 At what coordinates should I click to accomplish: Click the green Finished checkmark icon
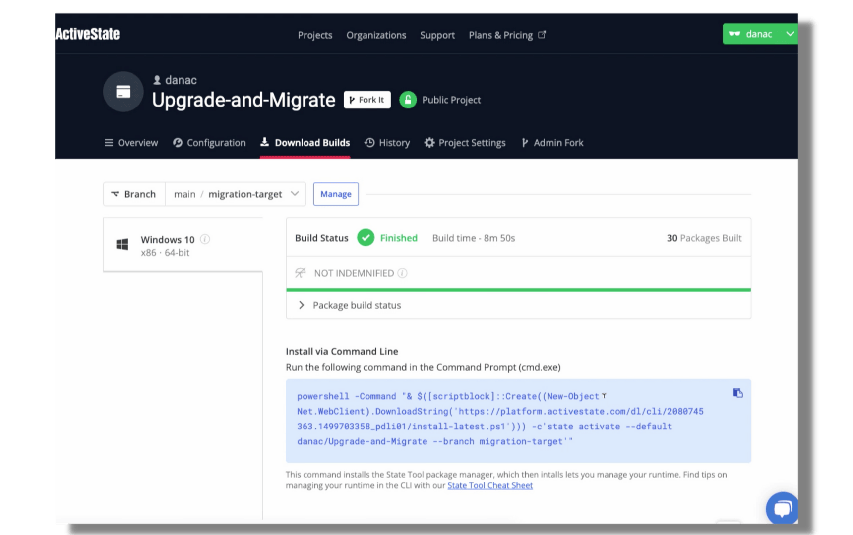click(x=366, y=238)
